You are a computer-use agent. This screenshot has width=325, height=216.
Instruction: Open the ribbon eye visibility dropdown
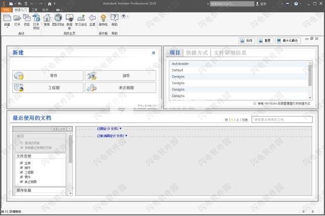pyautogui.click(x=59, y=10)
